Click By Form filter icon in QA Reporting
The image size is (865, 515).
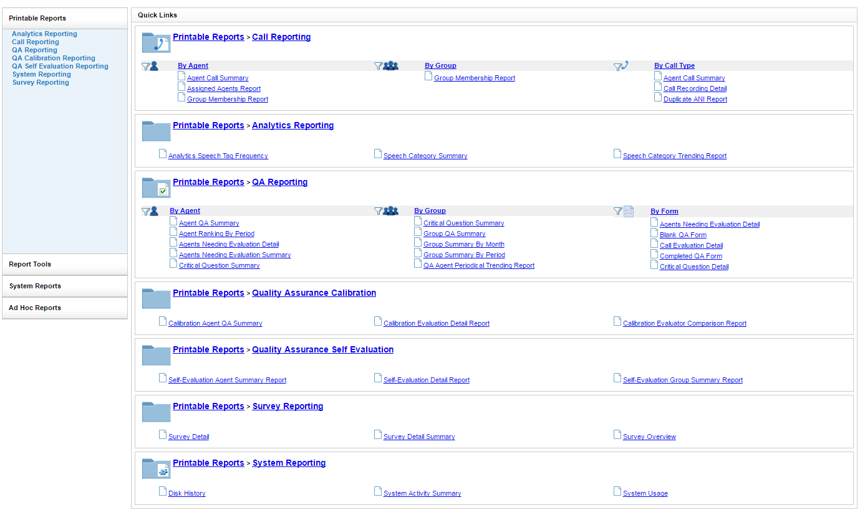click(x=624, y=211)
